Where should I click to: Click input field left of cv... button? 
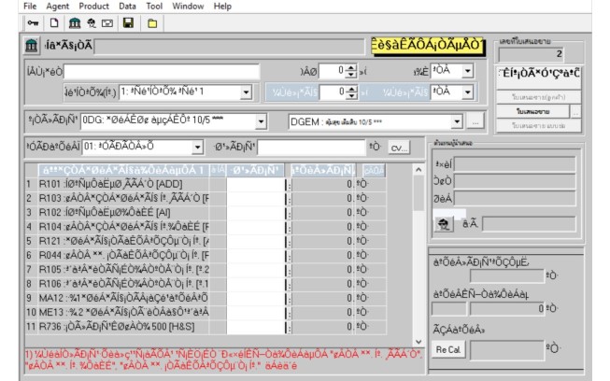(x=311, y=148)
